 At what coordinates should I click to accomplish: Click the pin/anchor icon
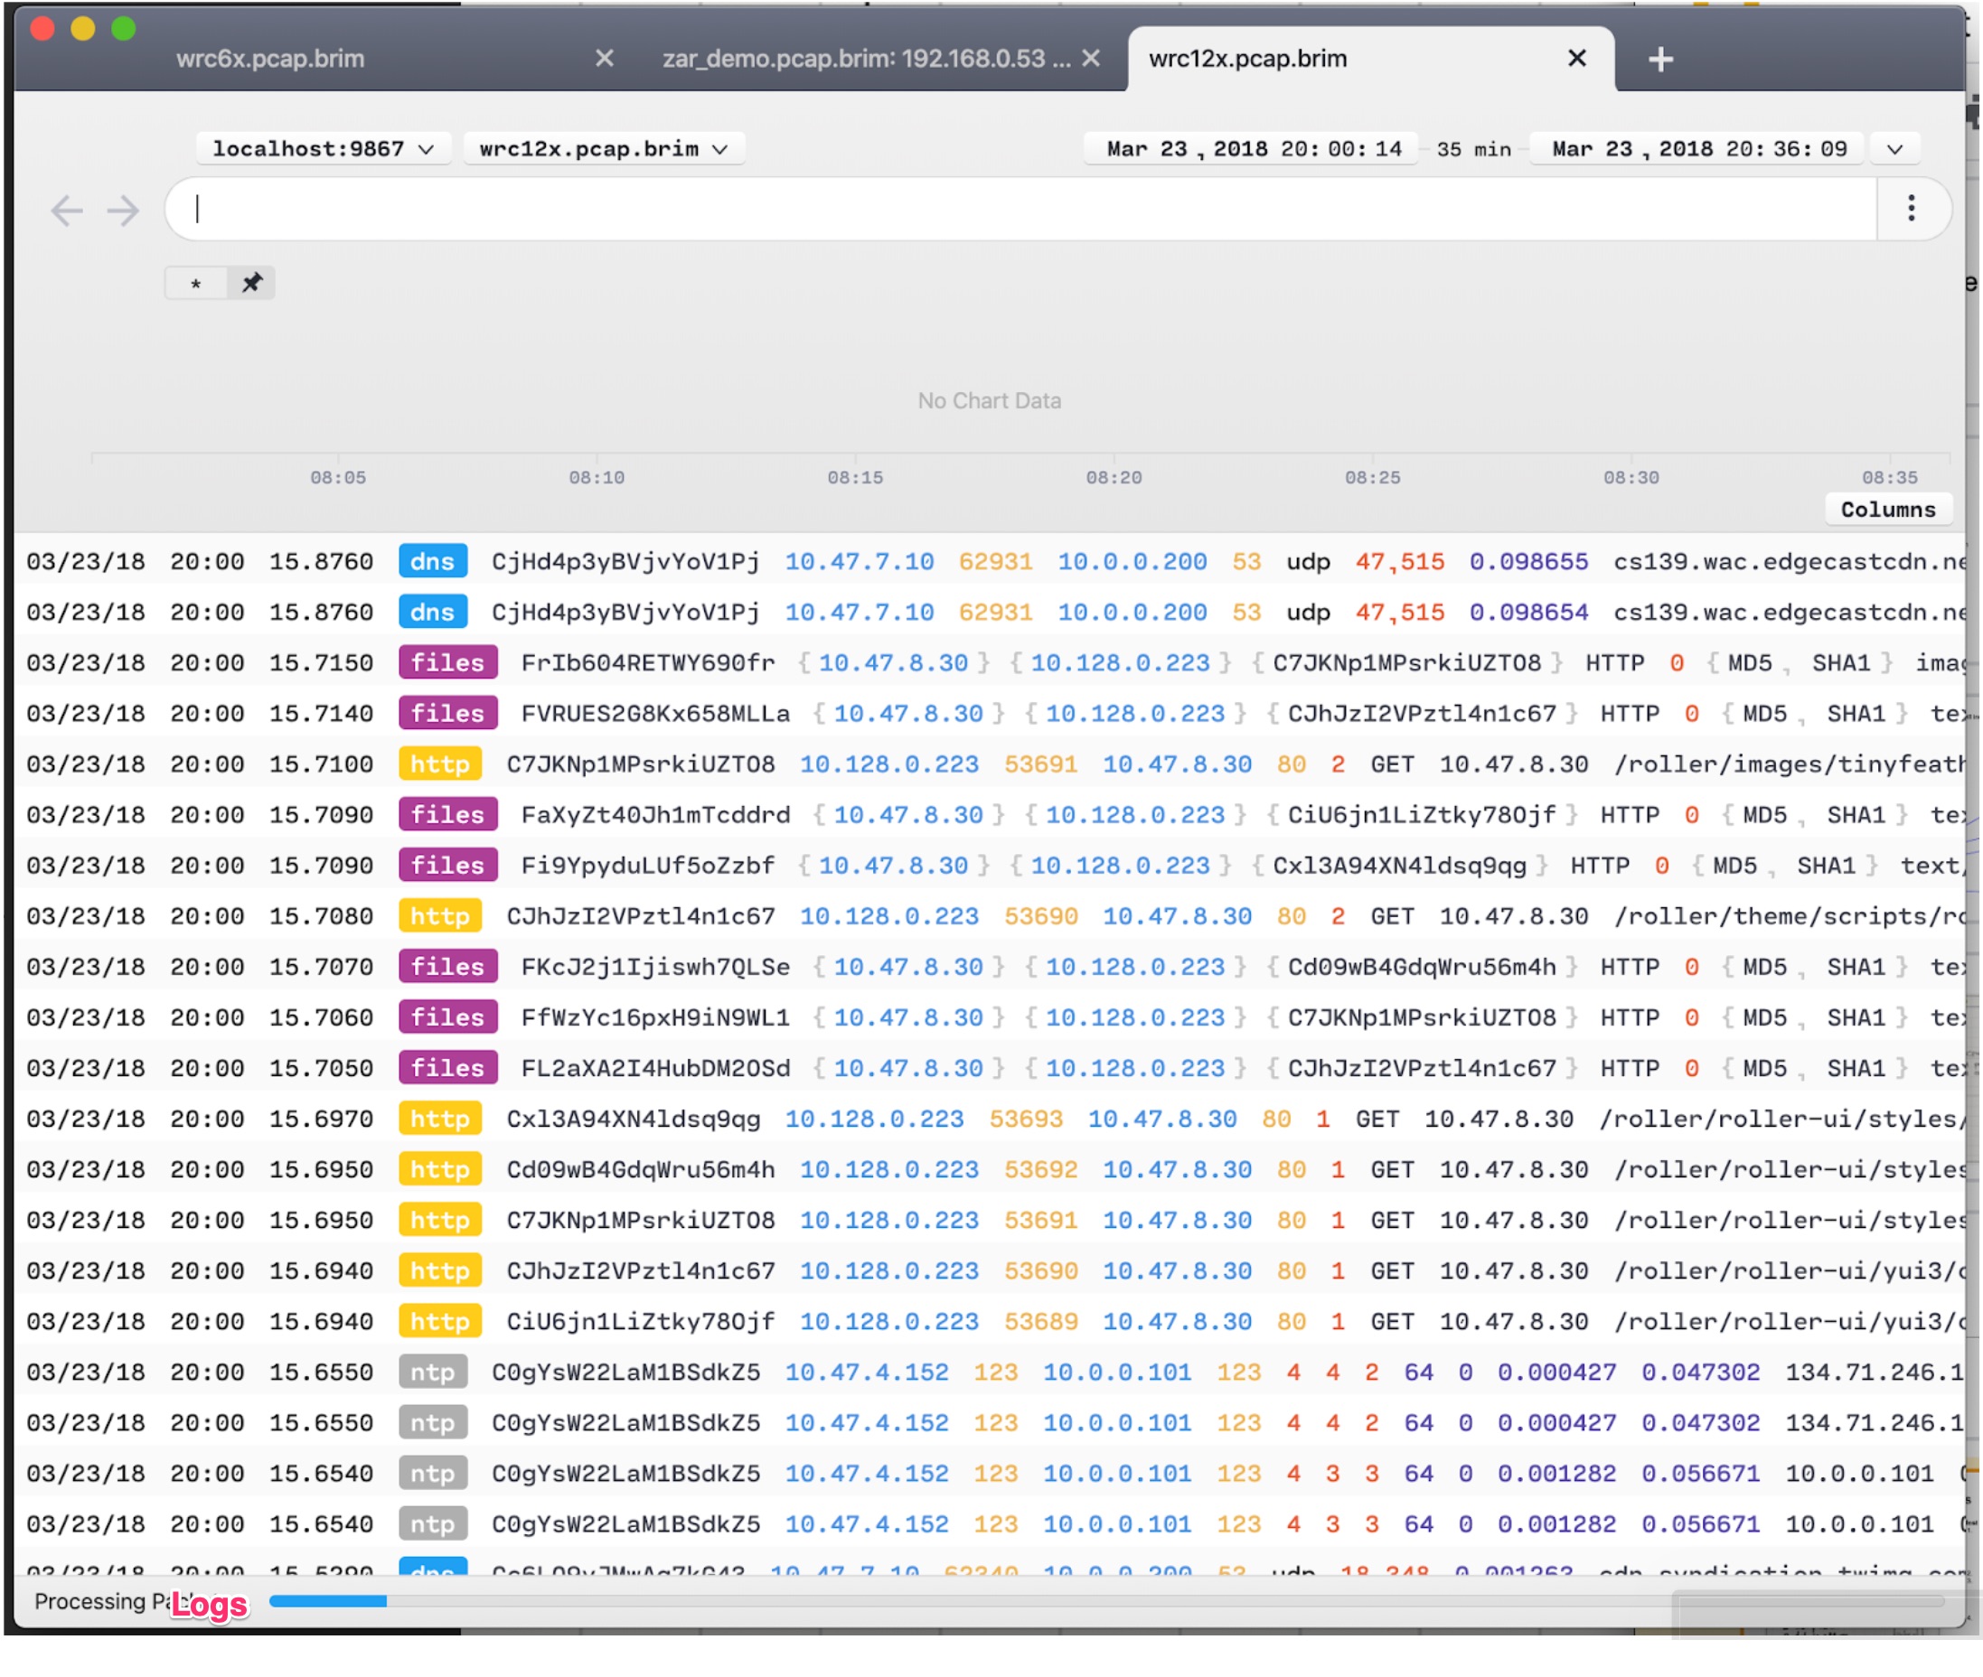(253, 283)
